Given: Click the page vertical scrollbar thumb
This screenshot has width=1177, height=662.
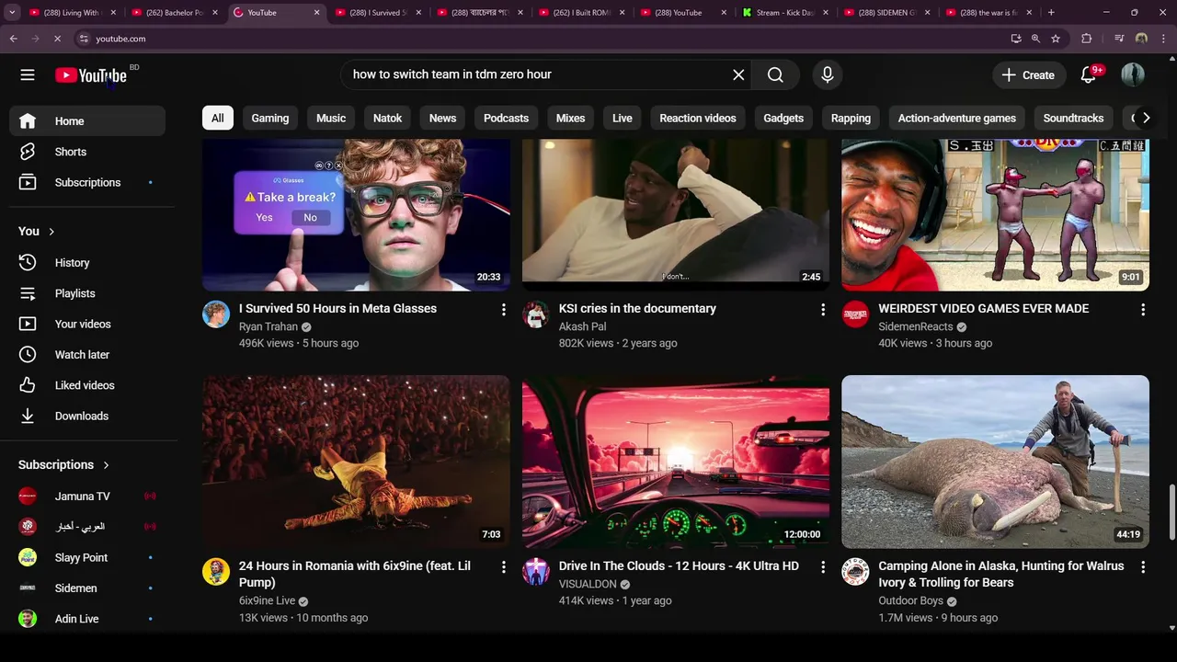Looking at the screenshot, I should [x=1171, y=513].
